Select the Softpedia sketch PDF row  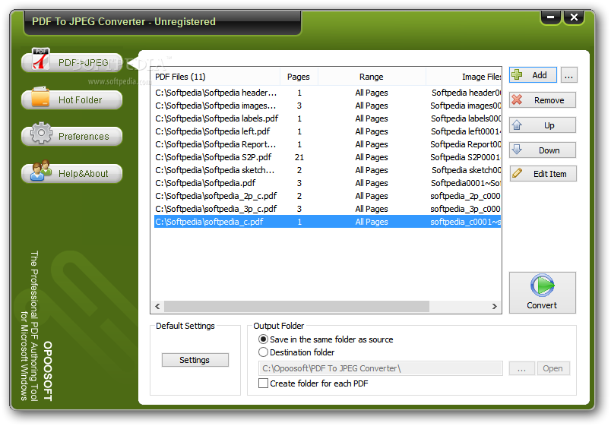[x=328, y=170]
